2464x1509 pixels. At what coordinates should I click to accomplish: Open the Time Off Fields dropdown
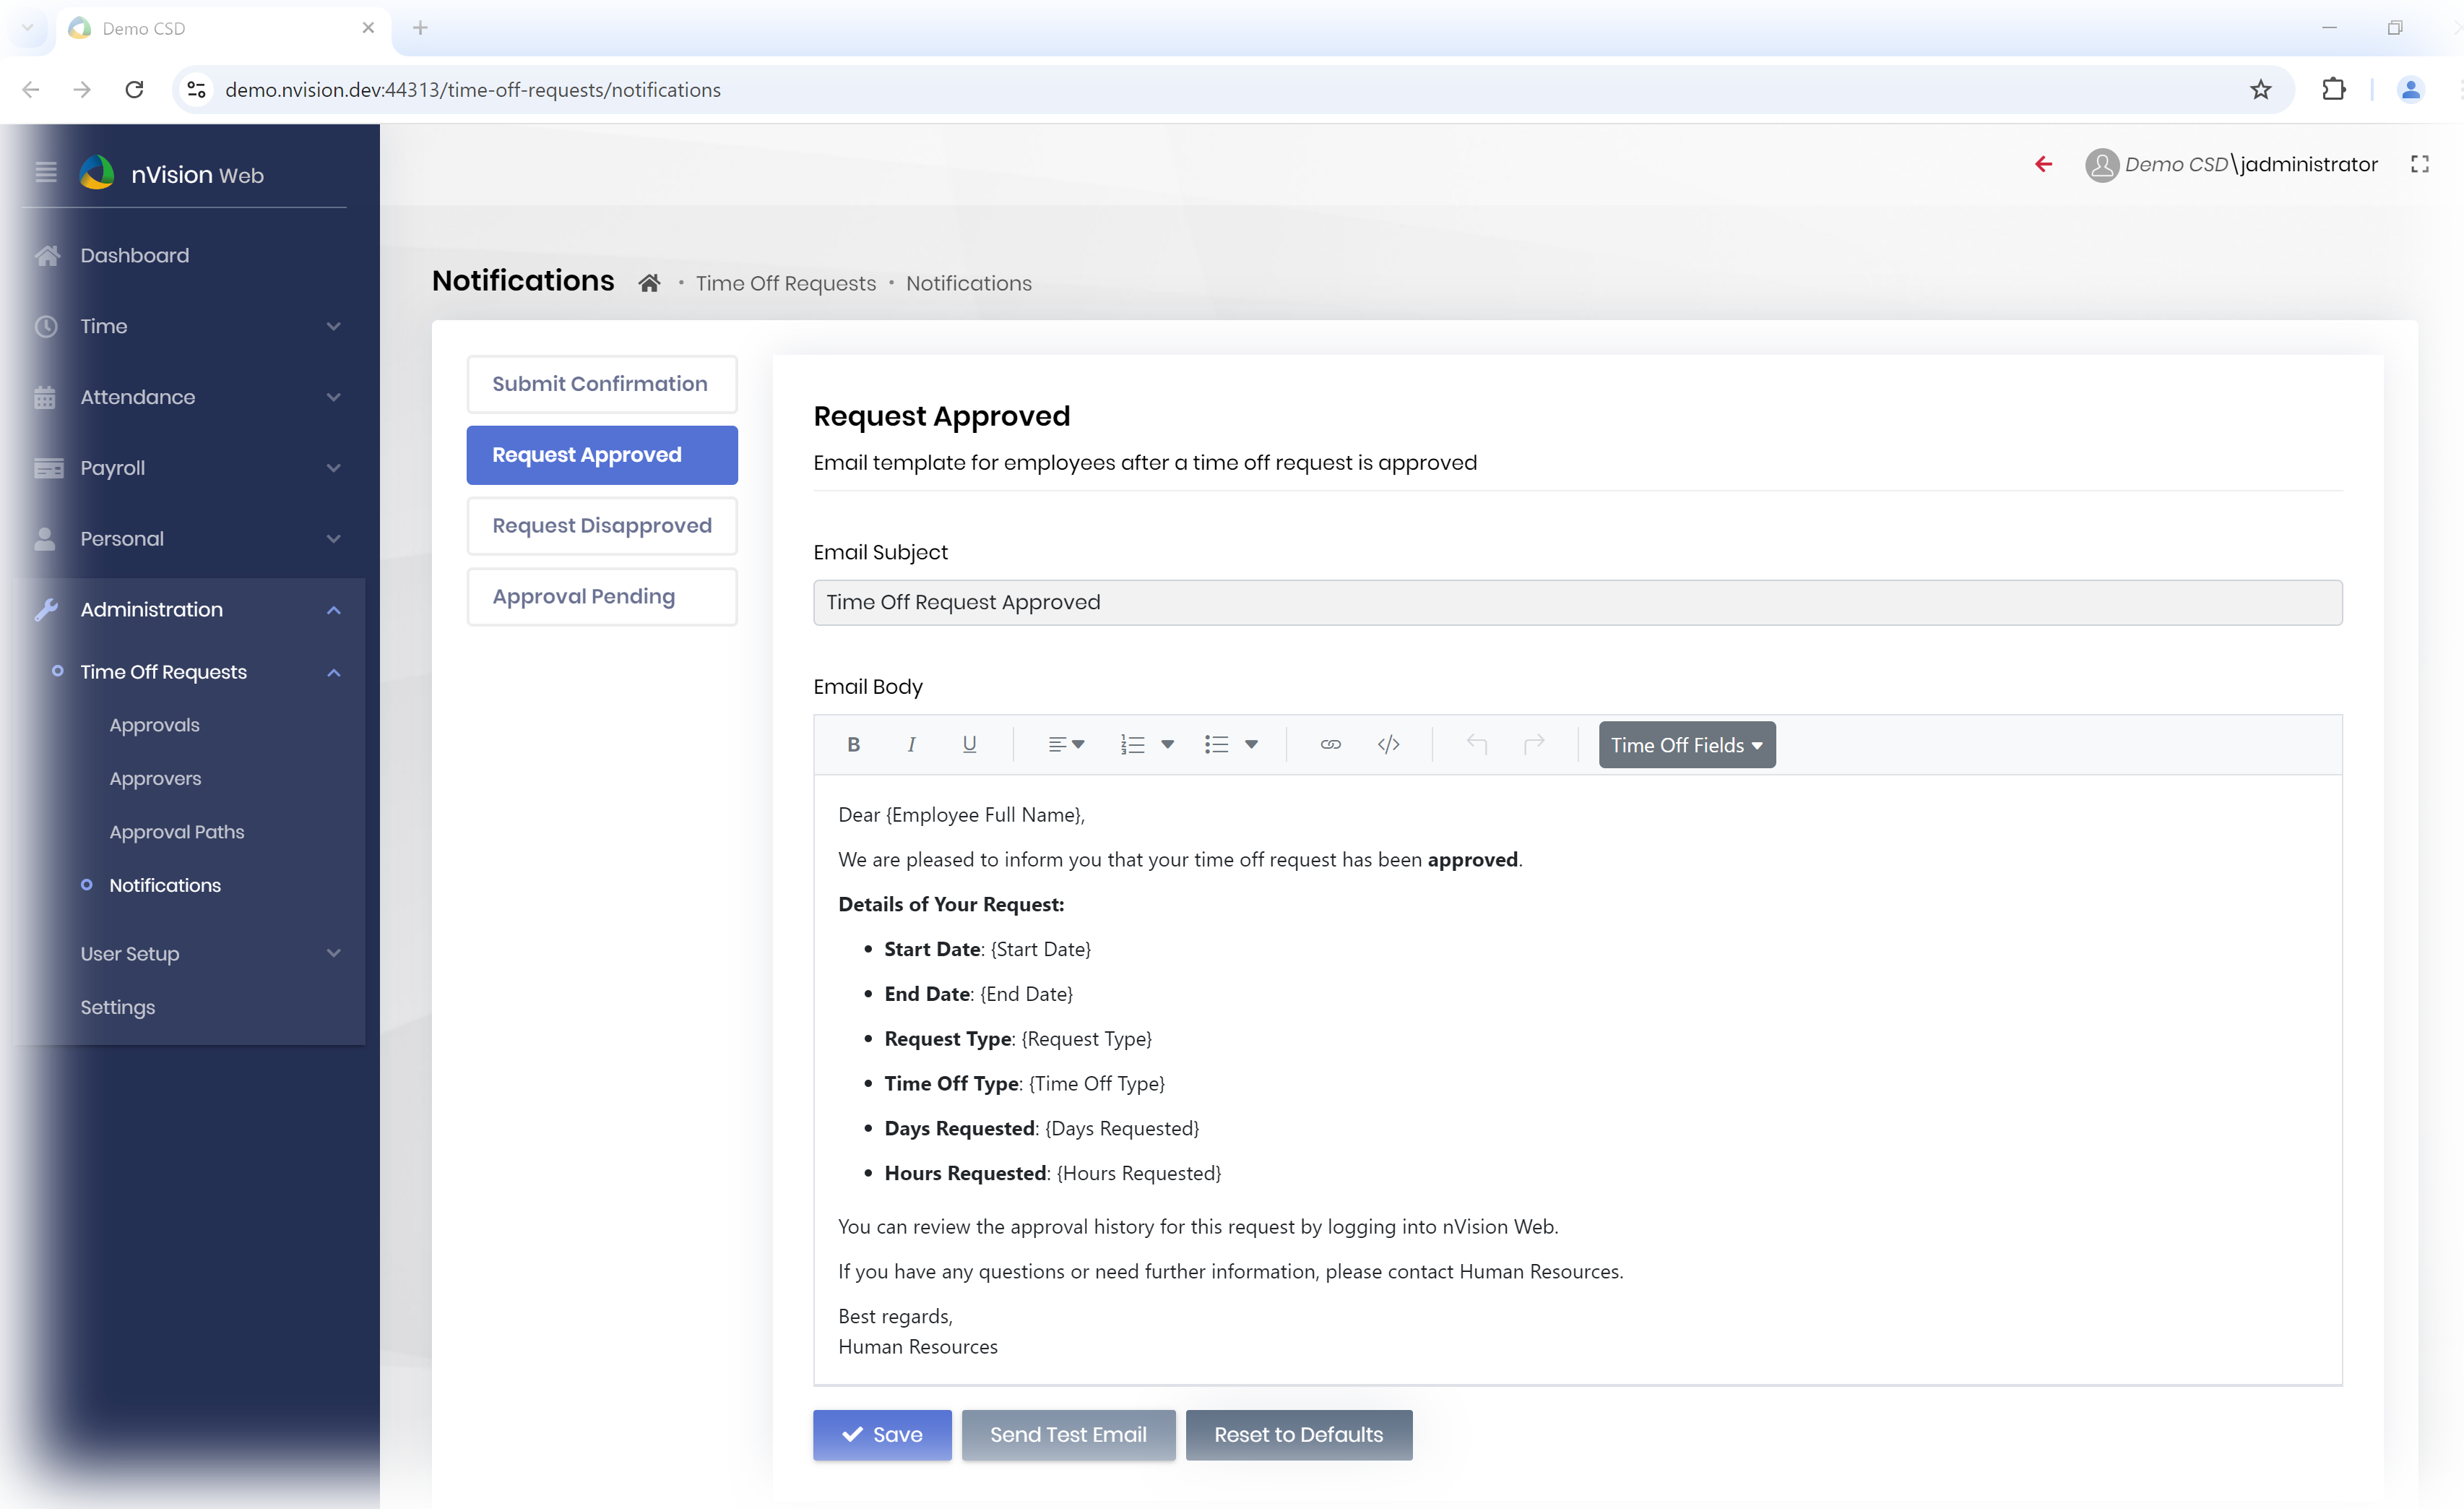pyautogui.click(x=1686, y=746)
